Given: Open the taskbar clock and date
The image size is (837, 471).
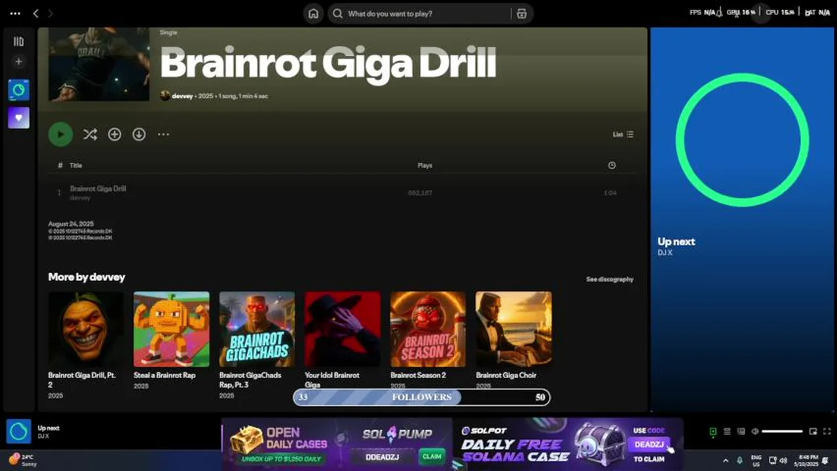Looking at the screenshot, I should (x=808, y=461).
